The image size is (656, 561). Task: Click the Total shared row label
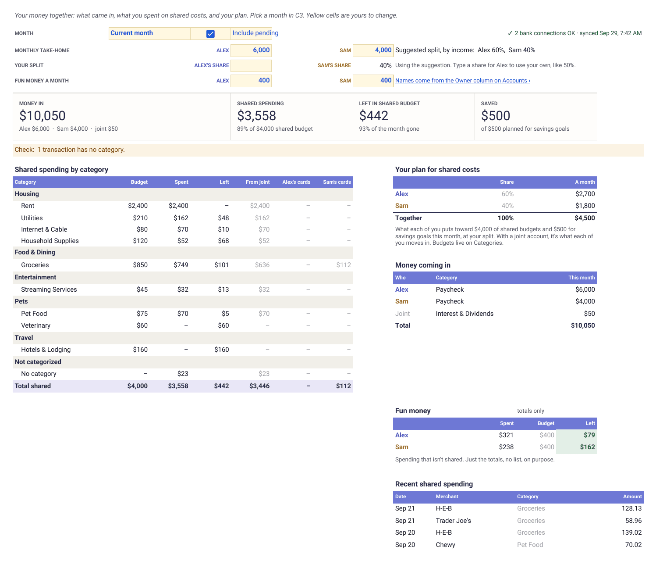click(x=33, y=386)
